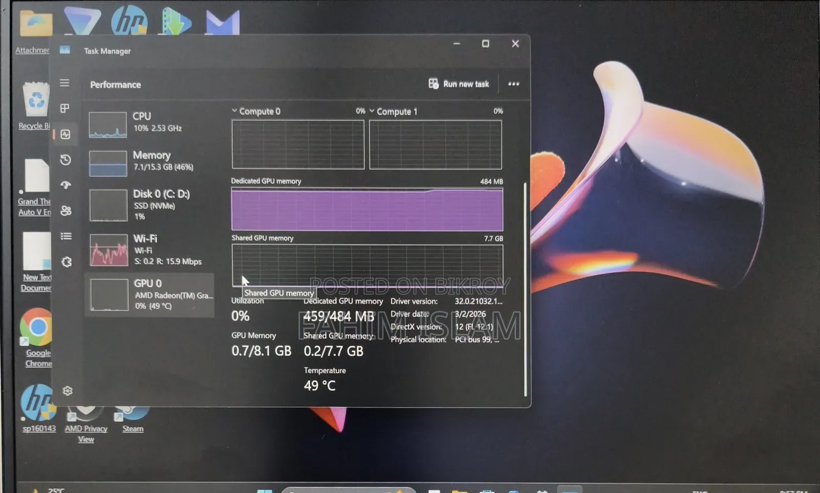Open the App history sidebar icon
The width and height of the screenshot is (820, 493).
[65, 160]
